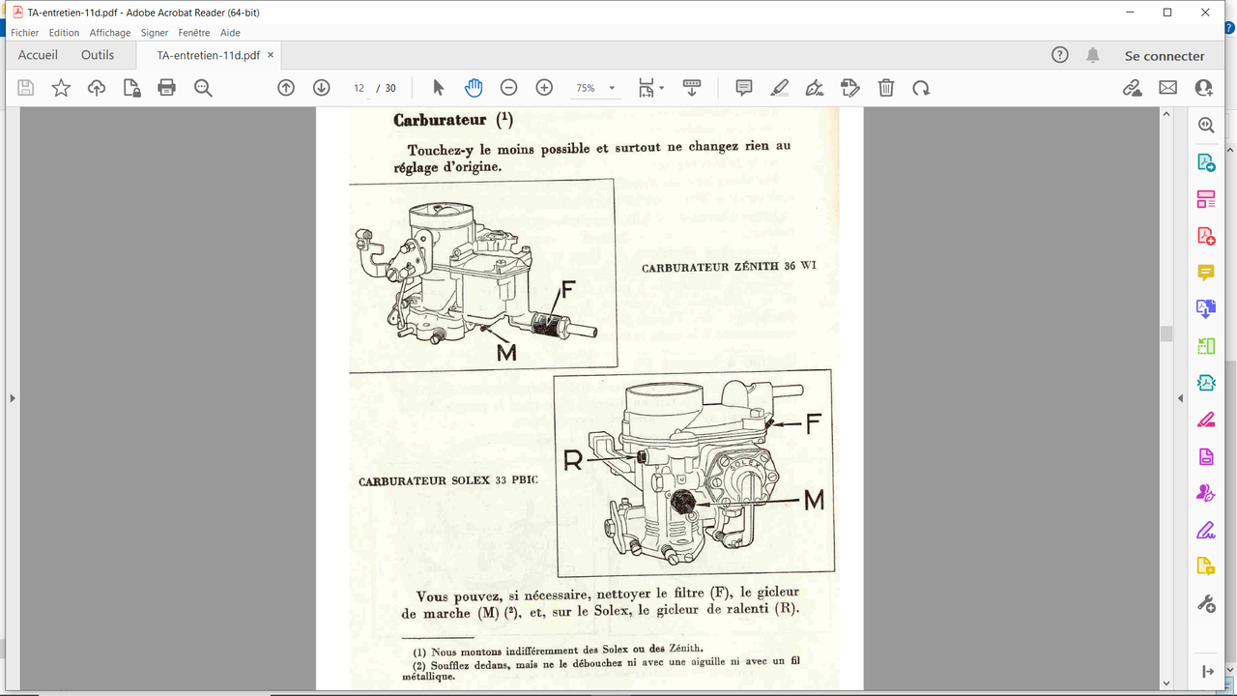Click the page with pencil toolbar icon
Image resolution: width=1237 pixels, height=696 pixels.
click(x=850, y=88)
